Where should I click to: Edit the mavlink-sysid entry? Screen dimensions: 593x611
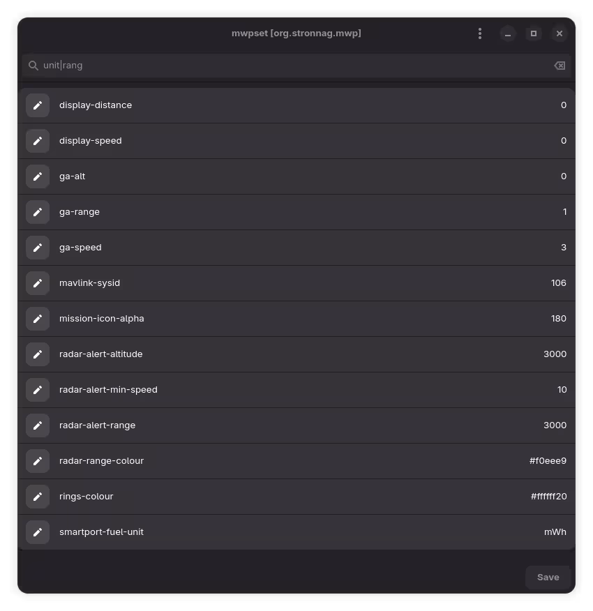pyautogui.click(x=38, y=283)
